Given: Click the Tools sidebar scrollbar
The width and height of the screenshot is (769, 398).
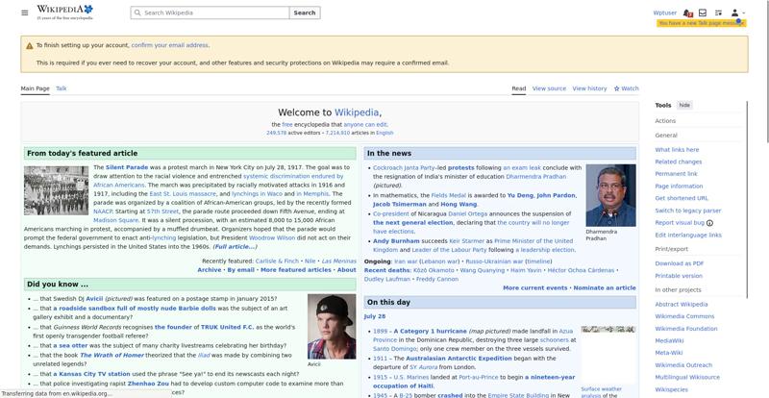Looking at the screenshot, I should pos(747,199).
